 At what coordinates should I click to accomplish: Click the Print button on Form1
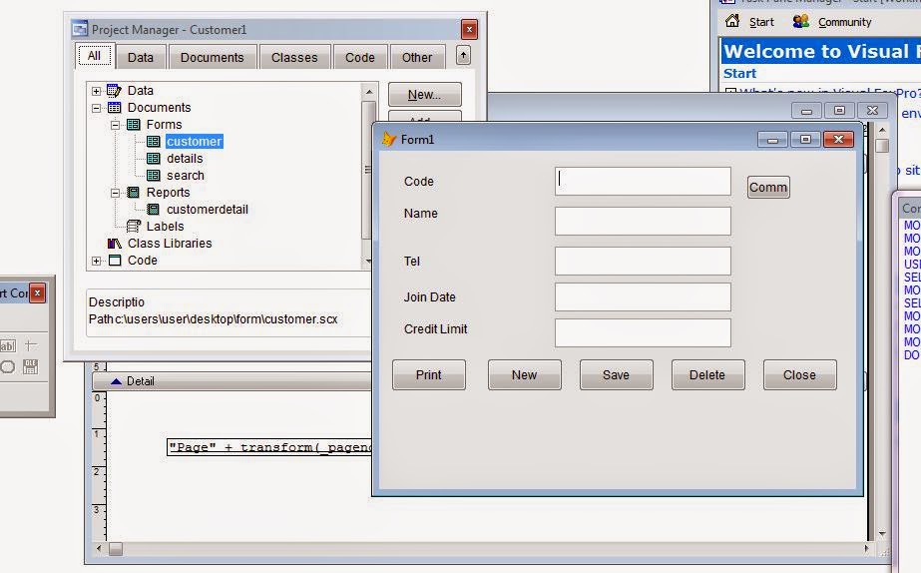[429, 375]
